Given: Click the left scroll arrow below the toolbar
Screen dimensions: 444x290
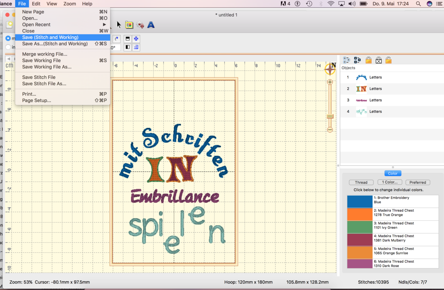Looking at the screenshot, I should 9,59.
